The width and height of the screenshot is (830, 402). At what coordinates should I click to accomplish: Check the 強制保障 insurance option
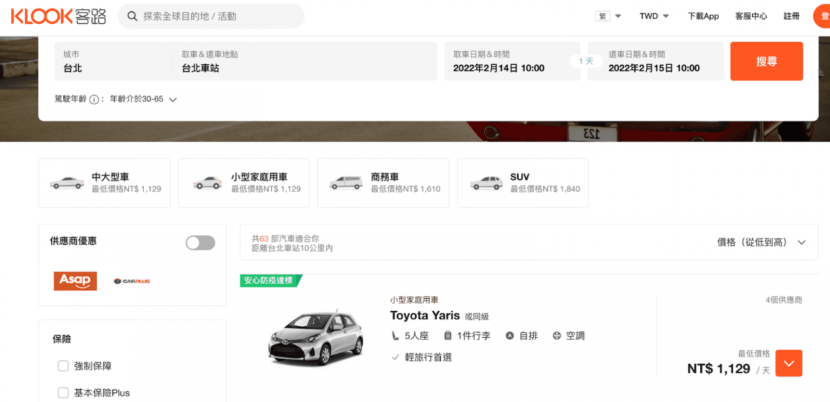(x=63, y=366)
